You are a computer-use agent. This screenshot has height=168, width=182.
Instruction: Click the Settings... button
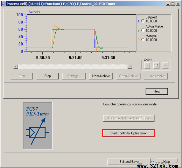pyautogui.click(x=74, y=76)
